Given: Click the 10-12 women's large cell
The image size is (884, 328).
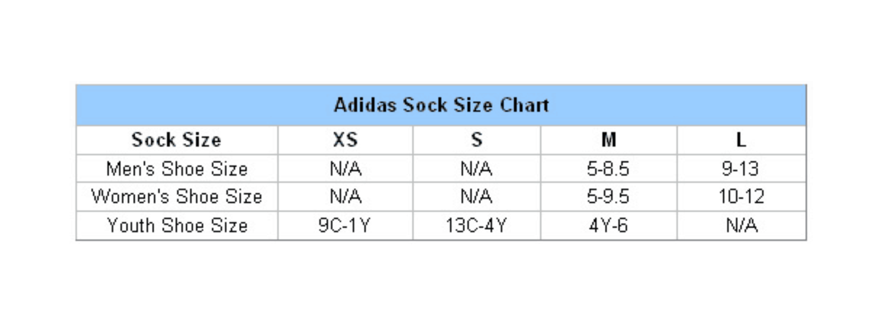Looking at the screenshot, I should click(742, 197).
